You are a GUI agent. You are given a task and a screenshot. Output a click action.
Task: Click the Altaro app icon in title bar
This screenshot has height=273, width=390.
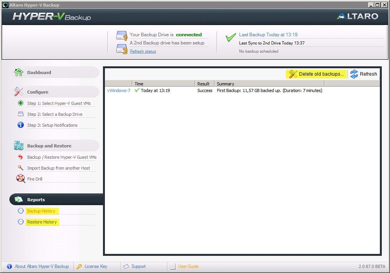[x=5, y=5]
